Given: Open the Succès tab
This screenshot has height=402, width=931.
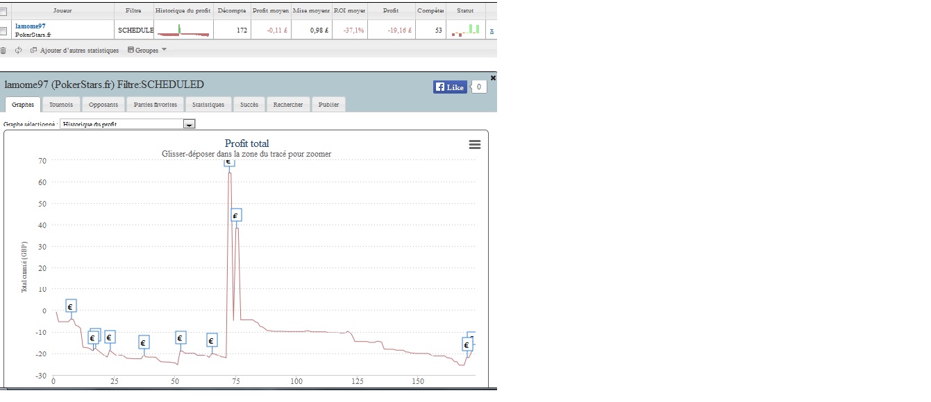Looking at the screenshot, I should (x=249, y=105).
